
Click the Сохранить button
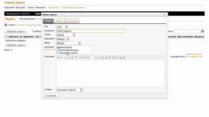click(x=51, y=96)
